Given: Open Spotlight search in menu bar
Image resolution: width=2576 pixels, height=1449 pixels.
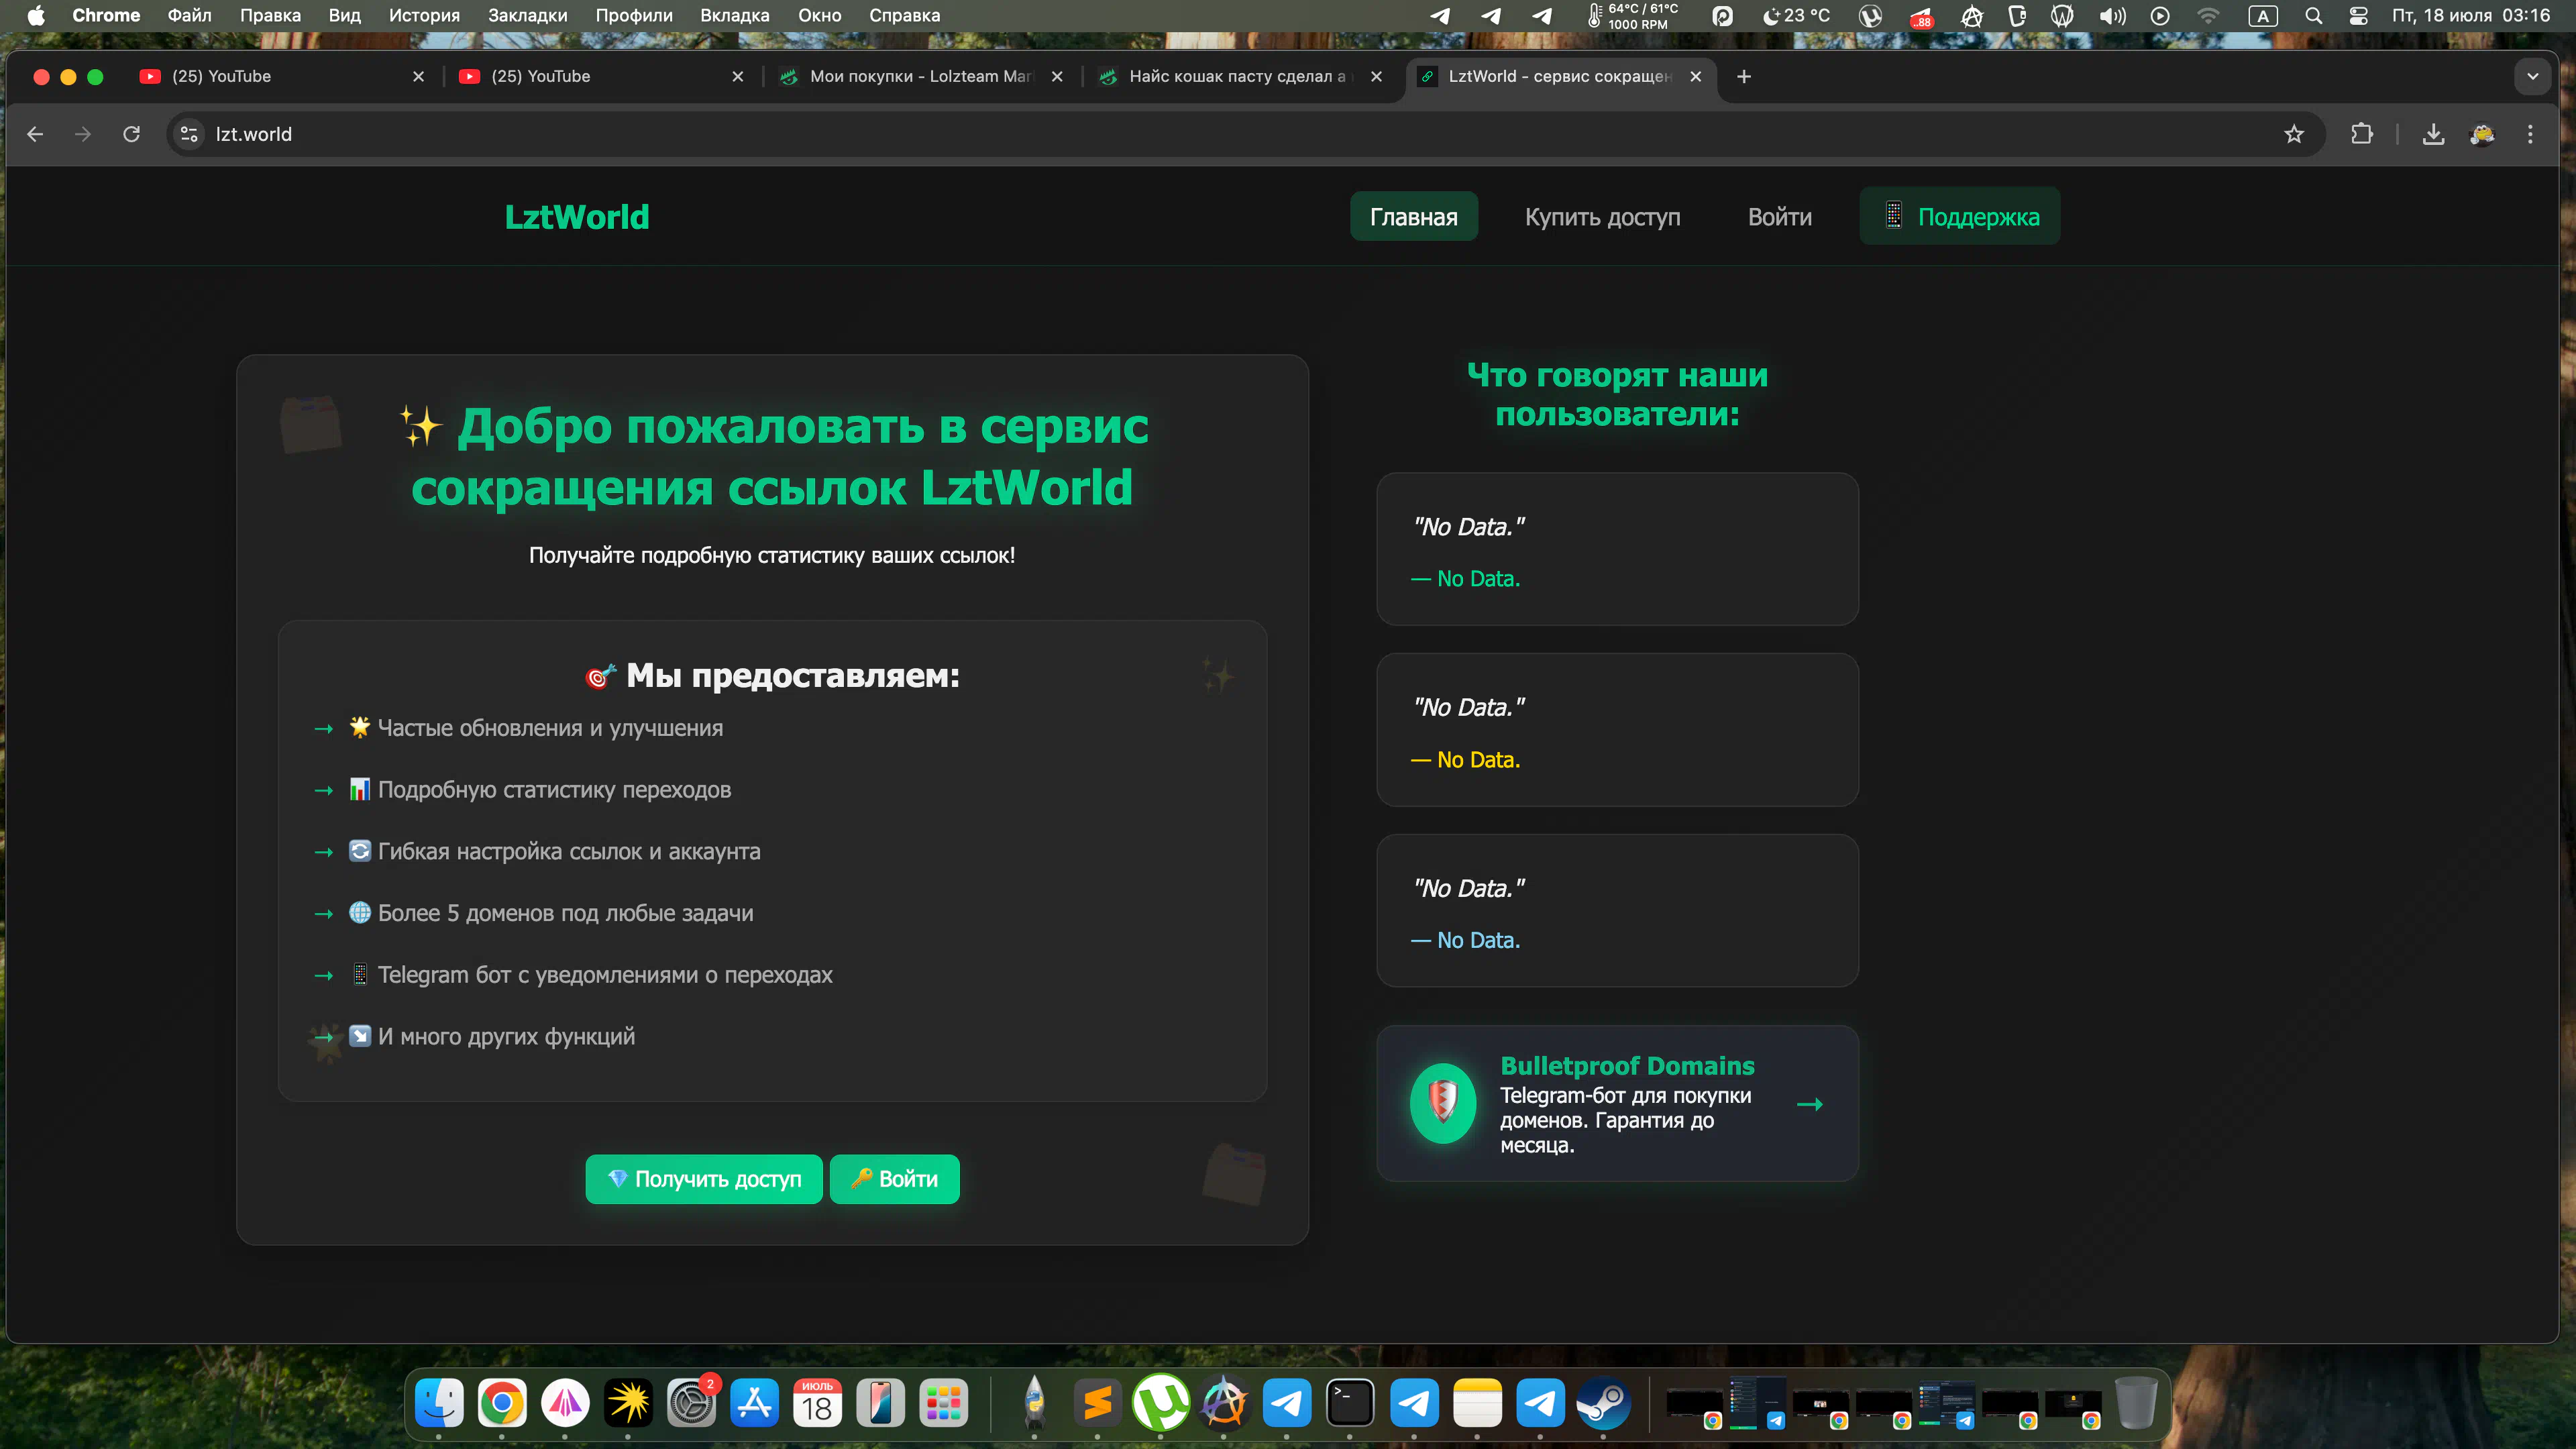Looking at the screenshot, I should (2313, 15).
